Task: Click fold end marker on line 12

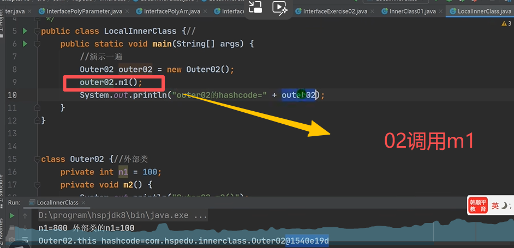Action: tap(37, 120)
